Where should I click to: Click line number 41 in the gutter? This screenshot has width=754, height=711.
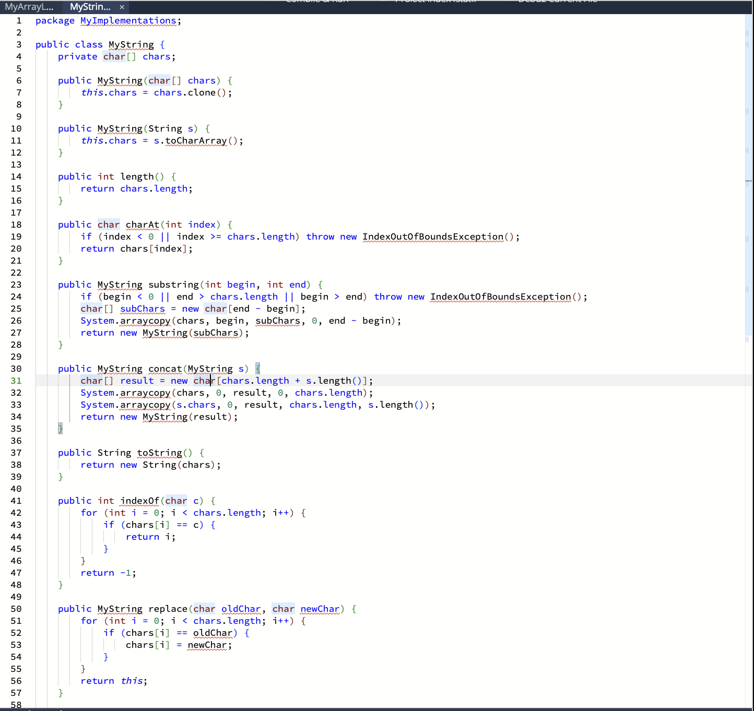click(x=16, y=501)
